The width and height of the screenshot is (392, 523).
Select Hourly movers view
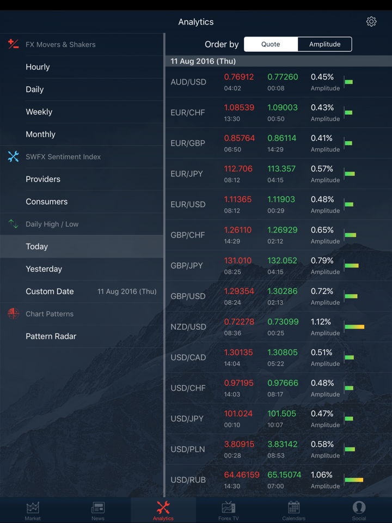click(x=38, y=67)
